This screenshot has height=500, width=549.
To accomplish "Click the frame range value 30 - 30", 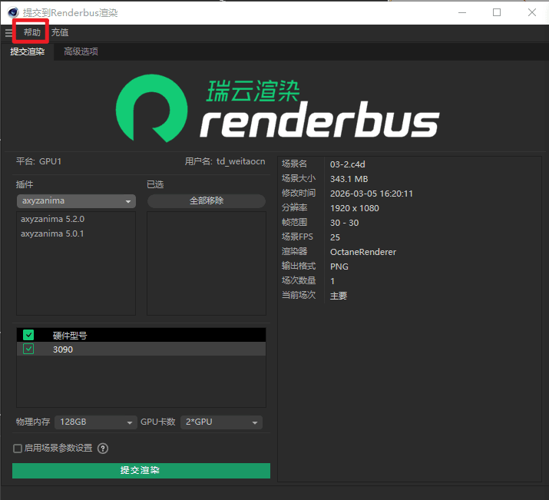I will coord(344,223).
